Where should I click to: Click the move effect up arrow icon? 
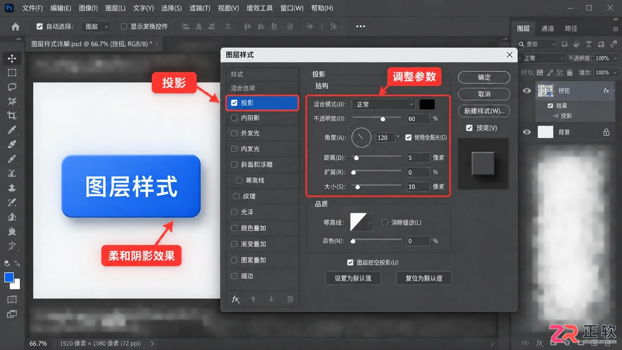click(254, 299)
